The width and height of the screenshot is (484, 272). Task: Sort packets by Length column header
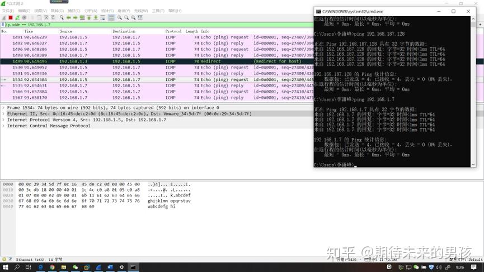coord(192,31)
